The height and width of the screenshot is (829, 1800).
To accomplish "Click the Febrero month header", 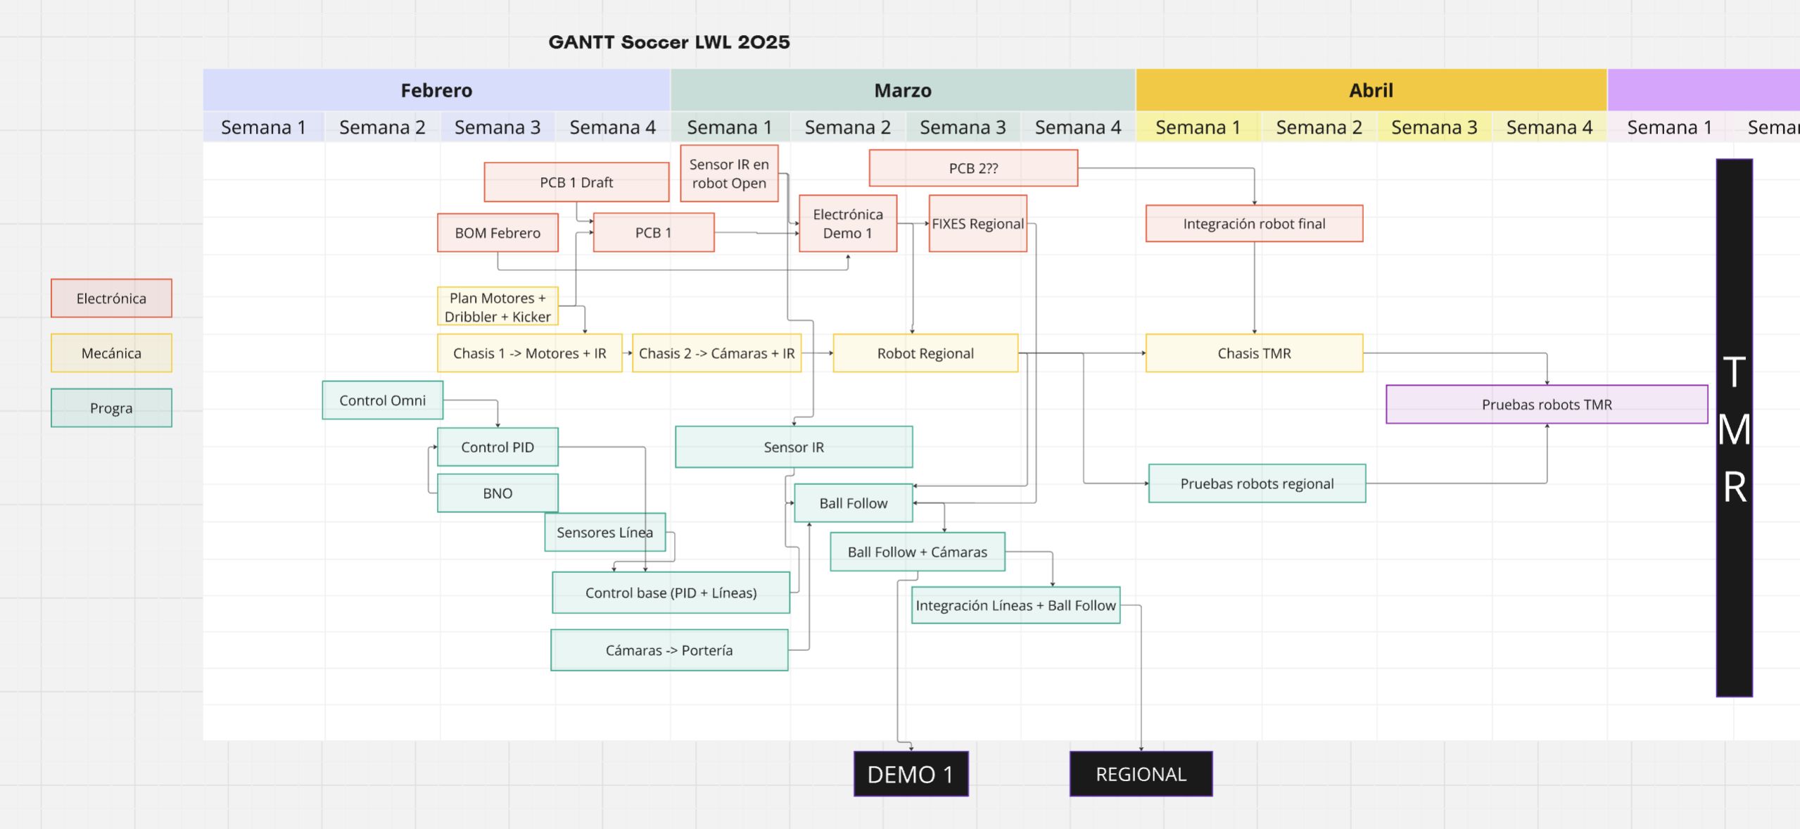I will tap(436, 90).
